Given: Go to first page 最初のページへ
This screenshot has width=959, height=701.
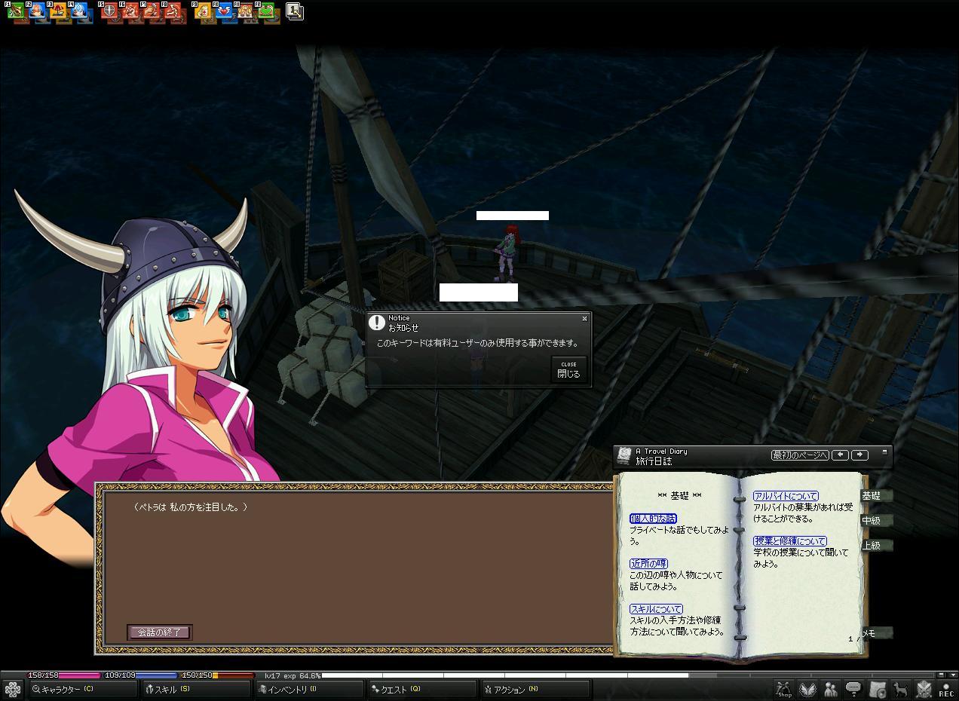Looking at the screenshot, I should tap(800, 455).
